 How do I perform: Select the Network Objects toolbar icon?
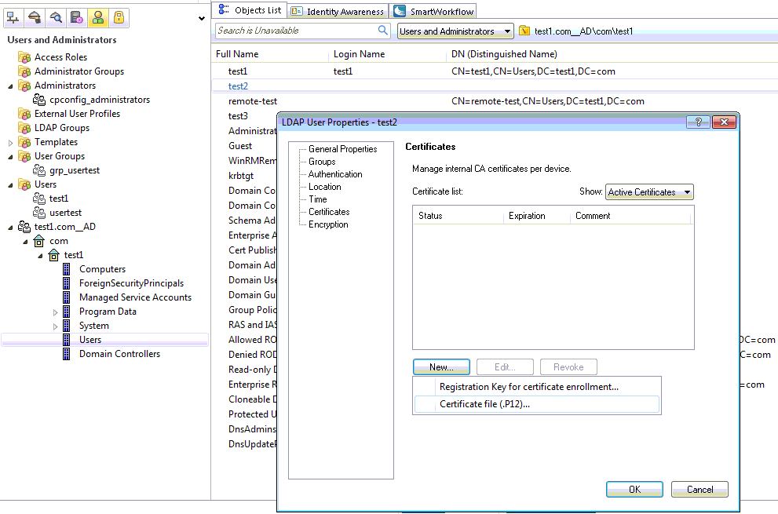click(13, 18)
